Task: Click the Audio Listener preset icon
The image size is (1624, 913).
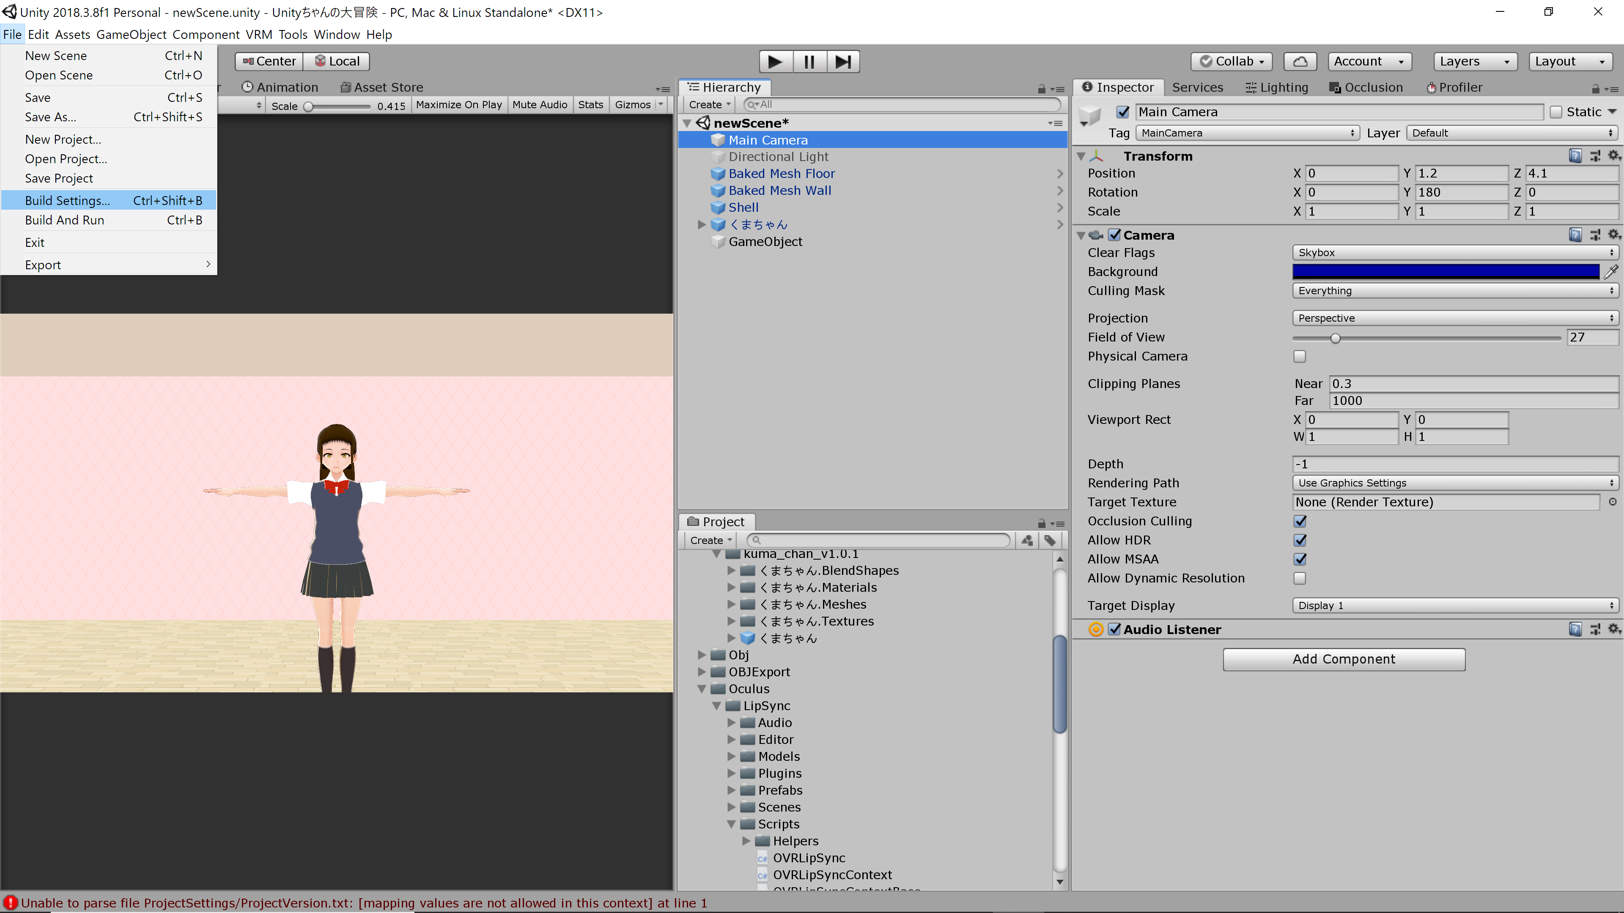Action: click(x=1595, y=629)
